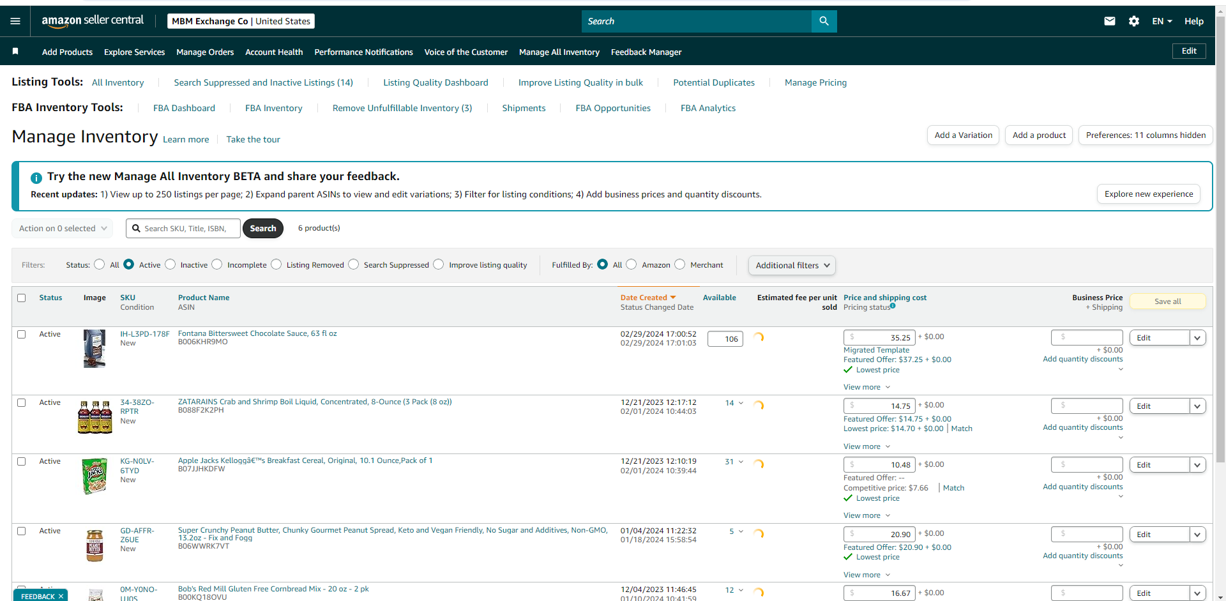This screenshot has height=601, width=1226.
Task: Open Fontana Chocolate Sauce product thumbnail
Action: 95,348
